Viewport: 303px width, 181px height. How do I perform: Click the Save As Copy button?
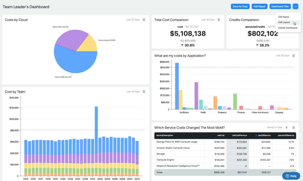[x=240, y=7]
